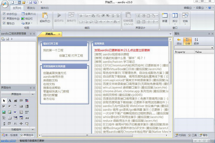Close the 开始页 tab

(x=59, y=34)
